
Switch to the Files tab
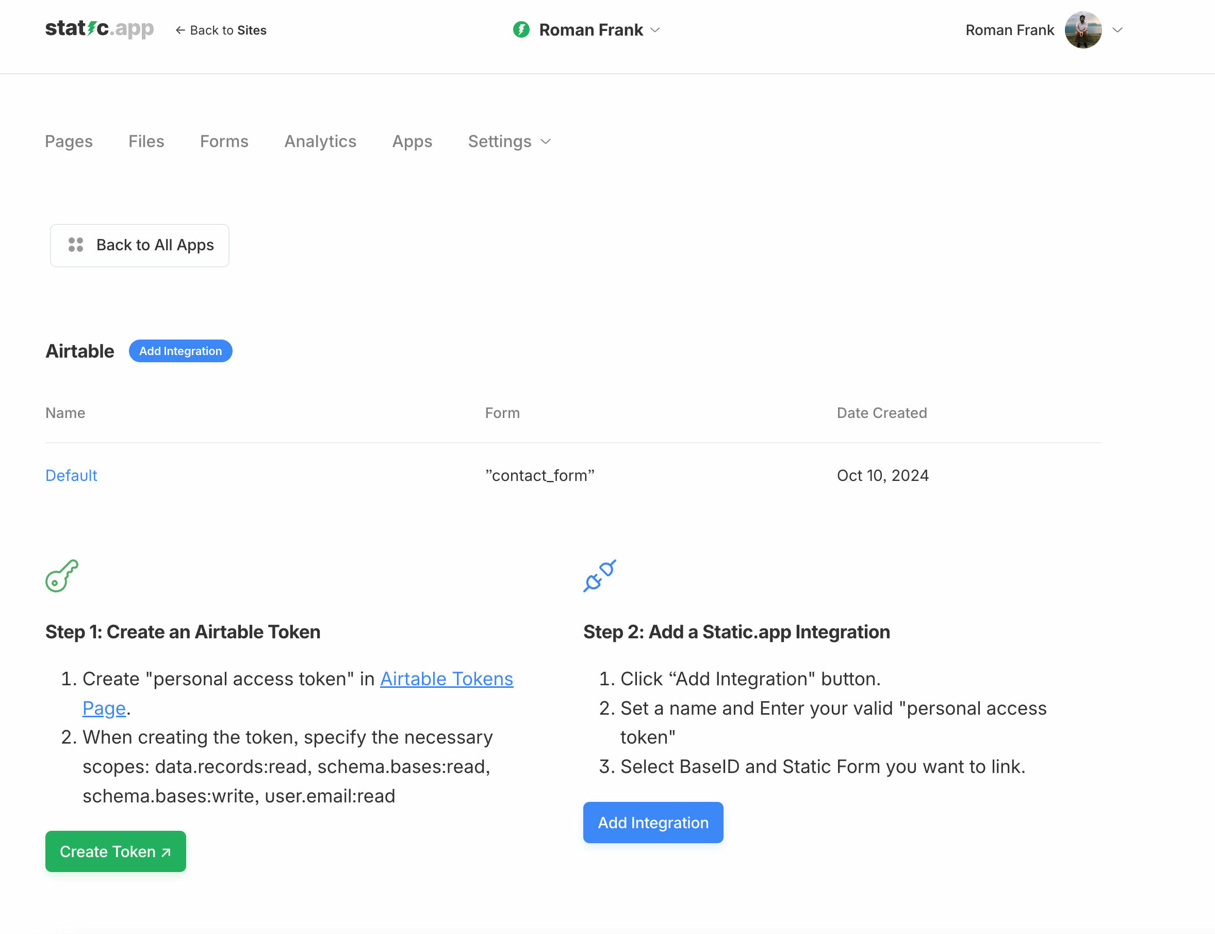(x=146, y=141)
